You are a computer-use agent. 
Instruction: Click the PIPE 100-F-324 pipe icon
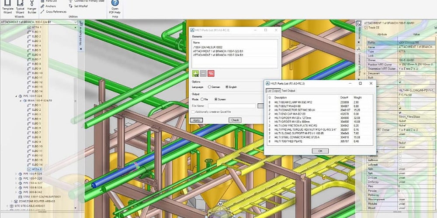(20, 96)
